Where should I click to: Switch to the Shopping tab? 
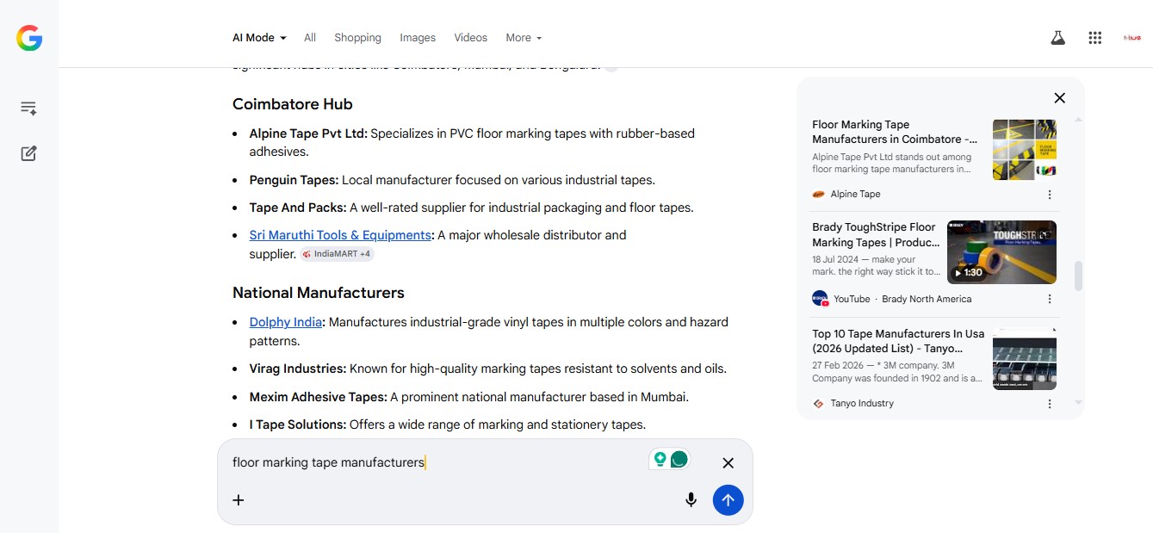pyautogui.click(x=357, y=38)
